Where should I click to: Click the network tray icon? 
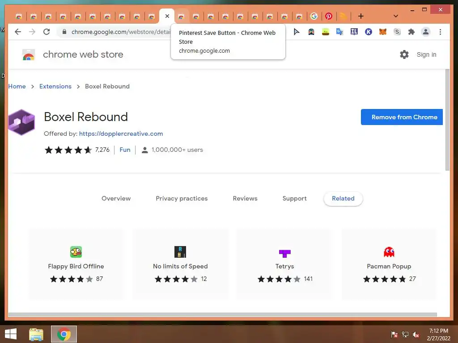[405, 335]
